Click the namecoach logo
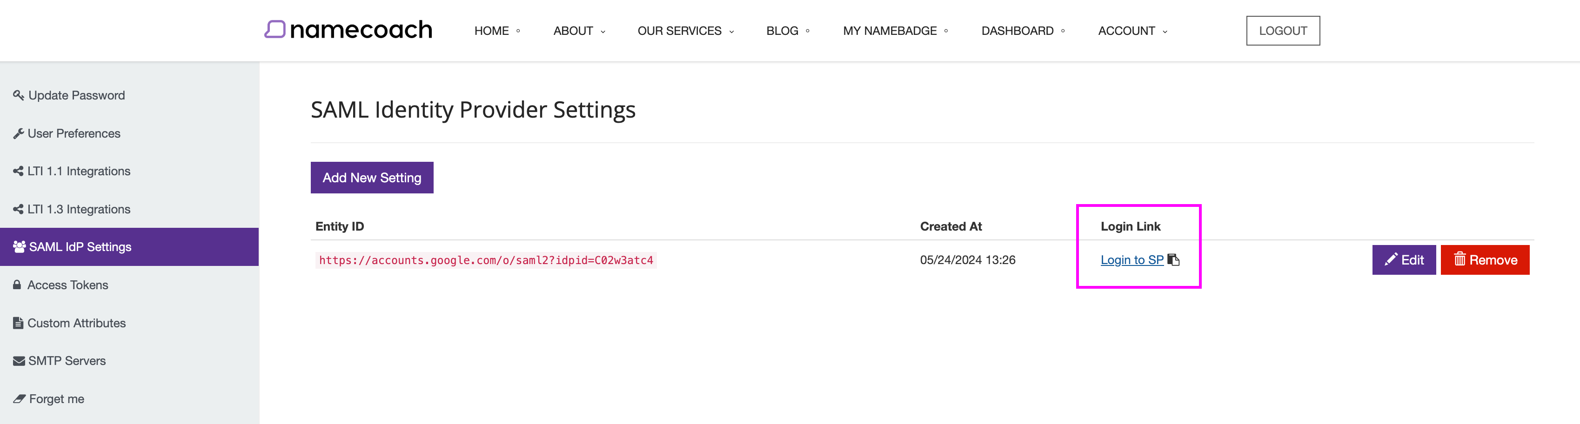 click(x=347, y=30)
